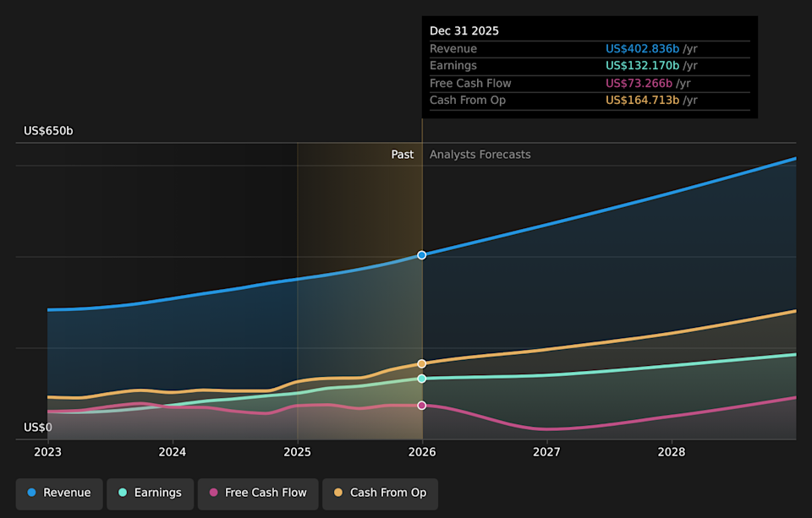Click the US$73.266b free cash flow value

coord(639,83)
